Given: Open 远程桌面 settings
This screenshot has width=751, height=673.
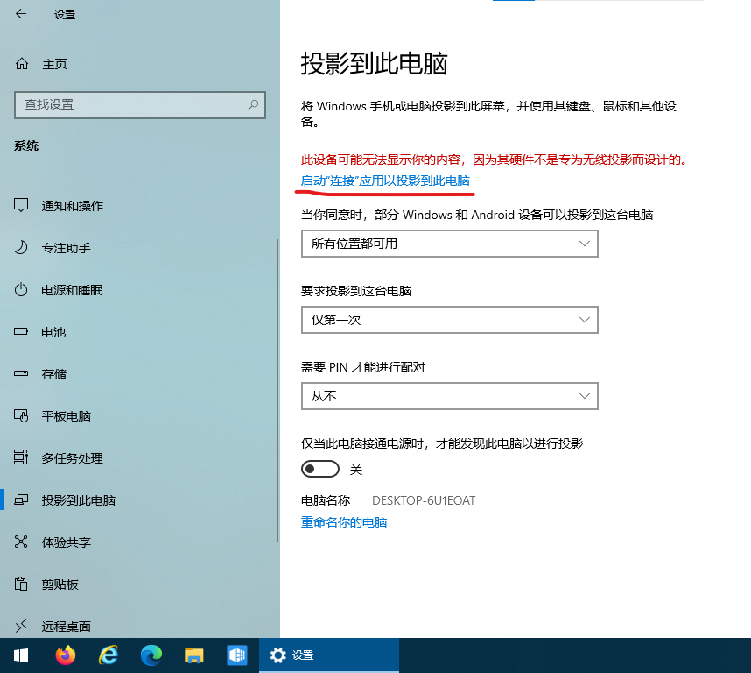Looking at the screenshot, I should 66,627.
